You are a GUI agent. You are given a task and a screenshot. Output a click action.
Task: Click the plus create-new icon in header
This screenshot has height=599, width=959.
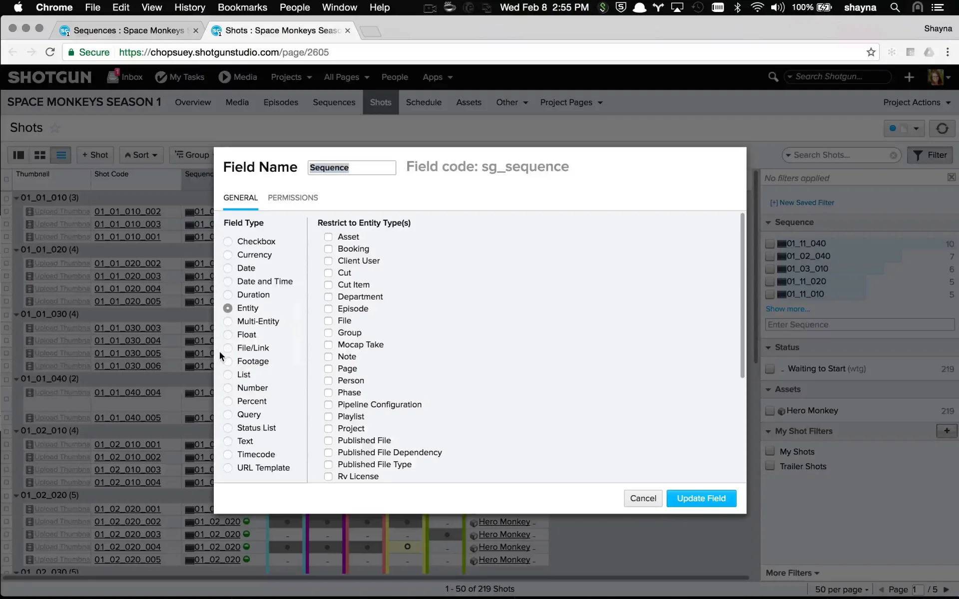[909, 77]
